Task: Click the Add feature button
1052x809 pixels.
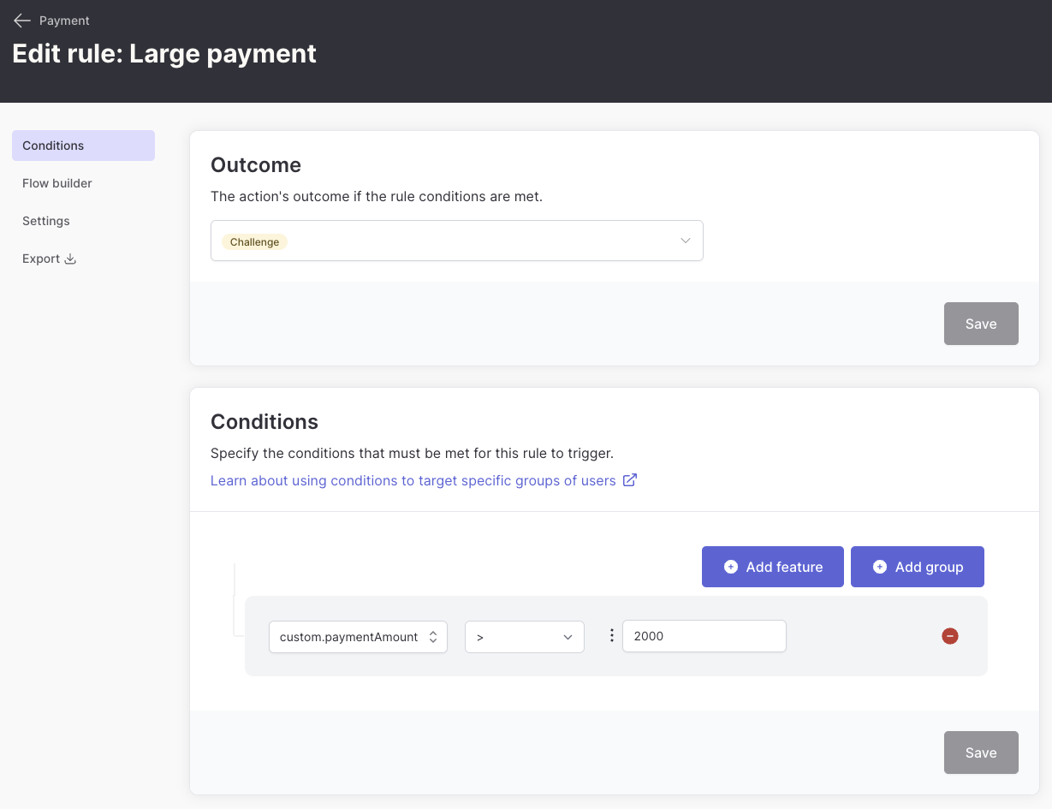Action: [773, 567]
